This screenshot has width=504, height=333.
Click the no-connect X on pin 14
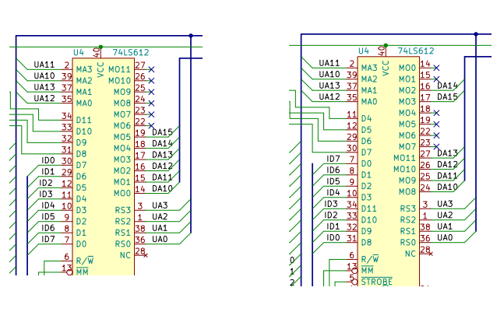(x=436, y=68)
